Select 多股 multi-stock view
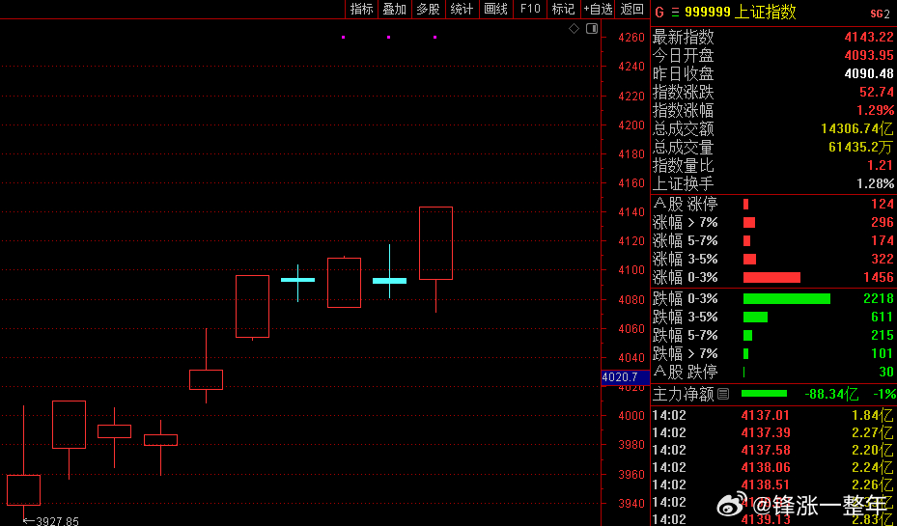Viewport: 897px width, 526px height. pyautogui.click(x=429, y=9)
